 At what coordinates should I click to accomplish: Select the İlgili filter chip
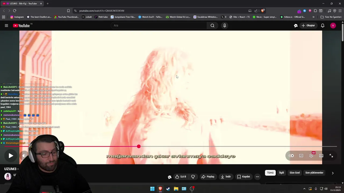point(281,173)
